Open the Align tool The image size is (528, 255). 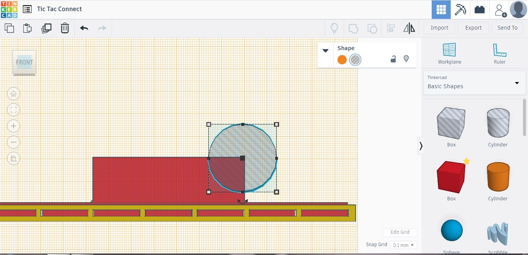point(391,28)
